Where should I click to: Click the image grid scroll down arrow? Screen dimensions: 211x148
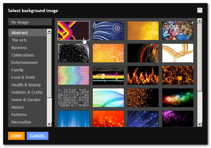(x=200, y=124)
